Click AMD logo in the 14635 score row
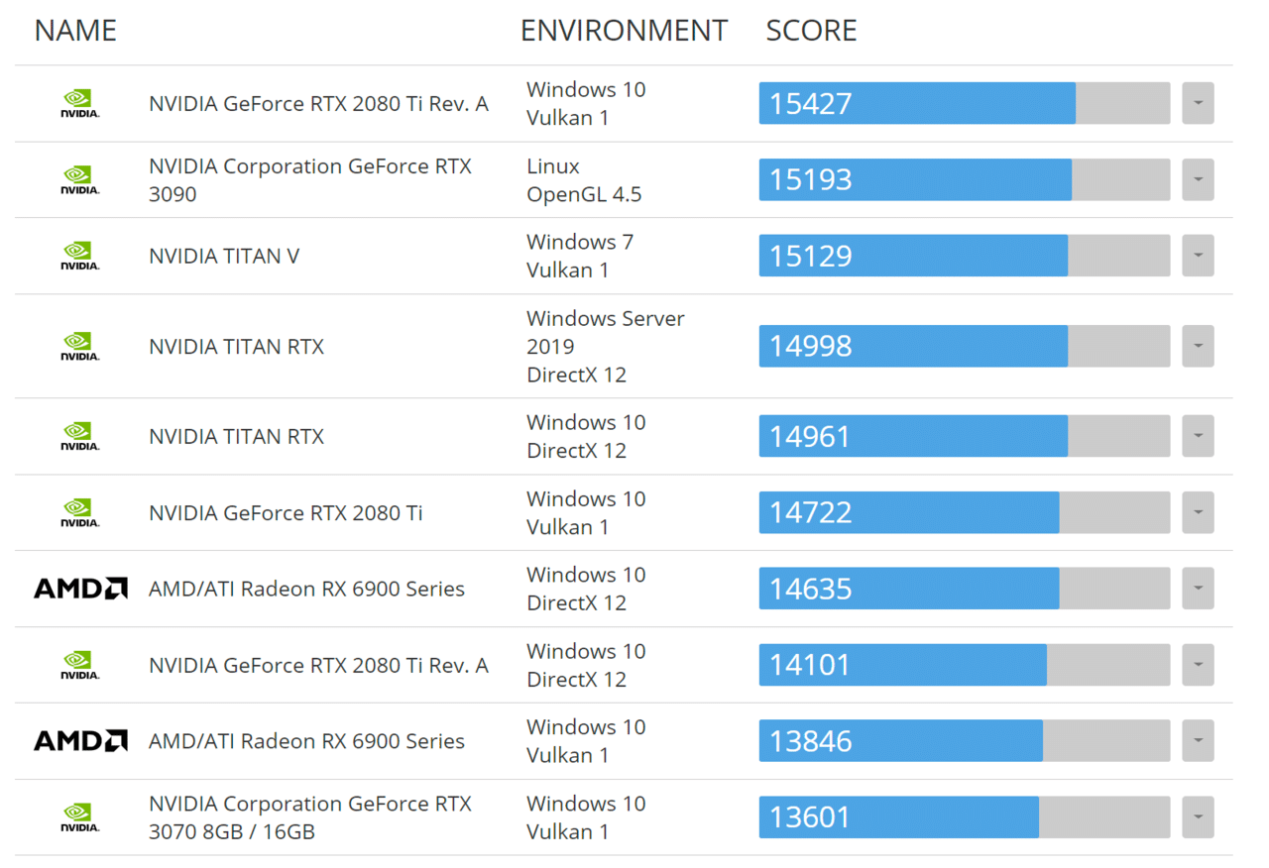This screenshot has width=1269, height=868. click(x=80, y=589)
